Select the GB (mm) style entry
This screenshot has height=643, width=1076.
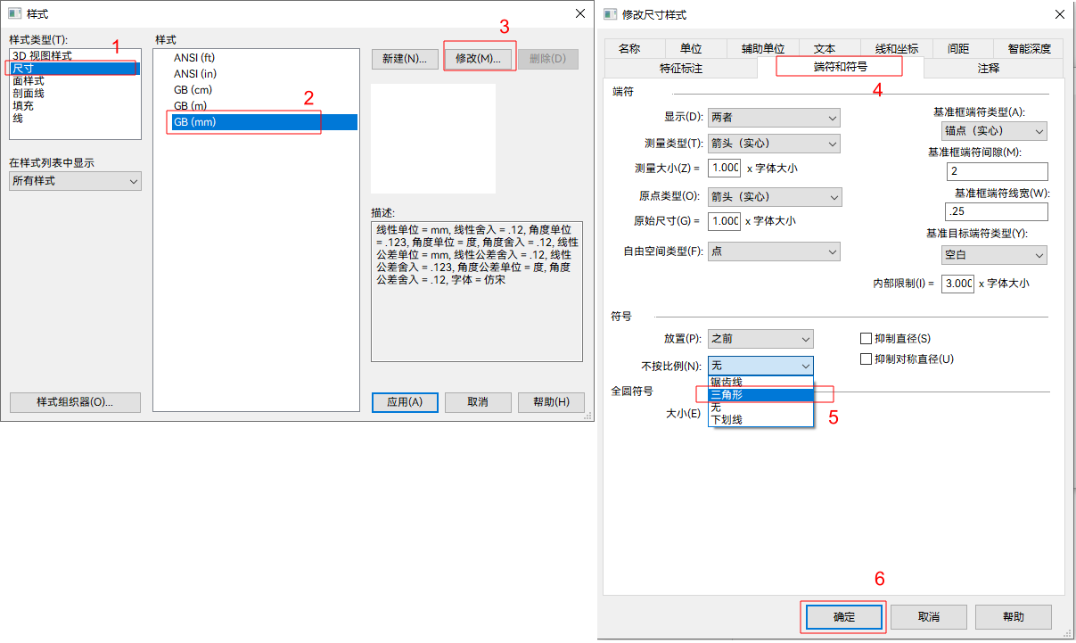[x=194, y=122]
